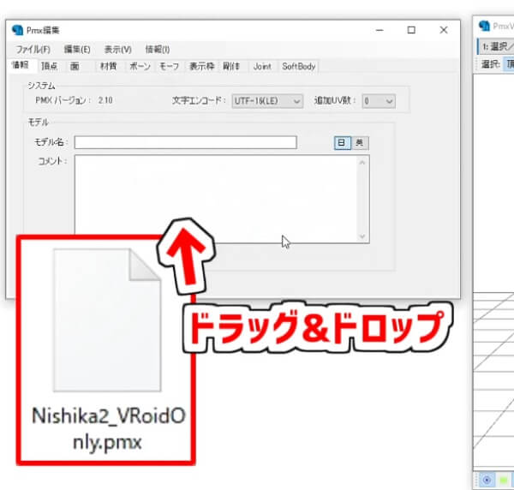Switch to the 材質 tab
Screen dimensions: 514x490
point(109,66)
